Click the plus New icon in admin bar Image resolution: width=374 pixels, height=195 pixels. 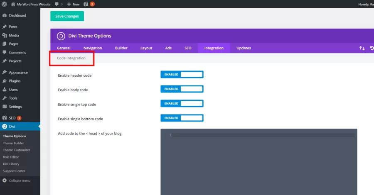[69, 4]
